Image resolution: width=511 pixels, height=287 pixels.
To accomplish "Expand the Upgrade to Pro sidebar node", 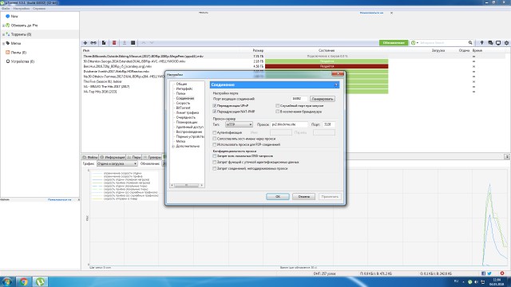I will 3,26.
